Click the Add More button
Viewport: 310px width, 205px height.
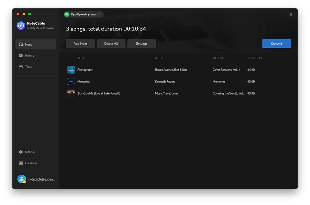[x=80, y=44]
